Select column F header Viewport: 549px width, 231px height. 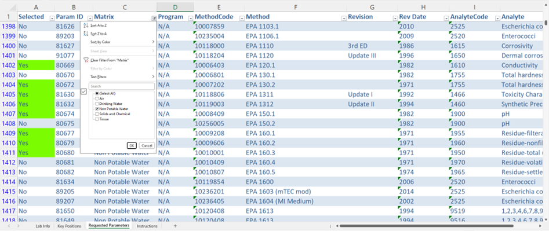point(296,6)
